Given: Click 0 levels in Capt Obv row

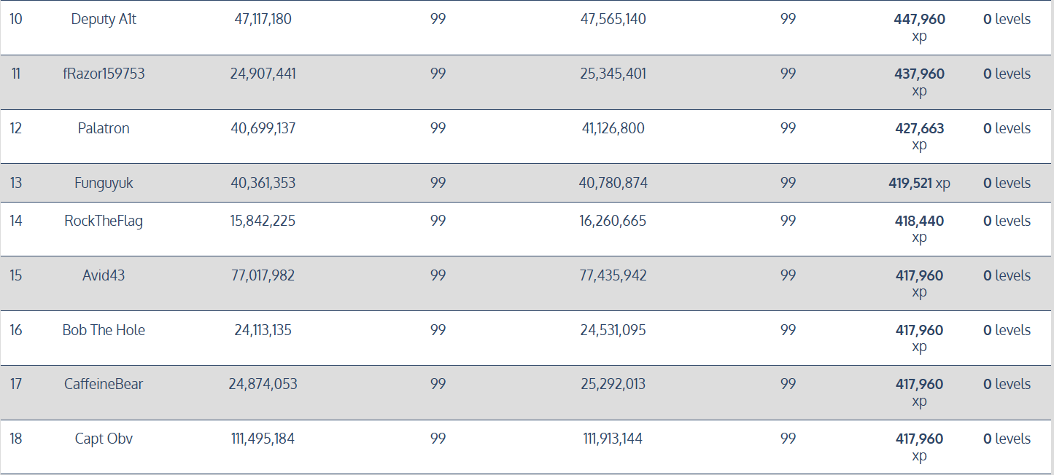Looking at the screenshot, I should click(x=1007, y=439).
